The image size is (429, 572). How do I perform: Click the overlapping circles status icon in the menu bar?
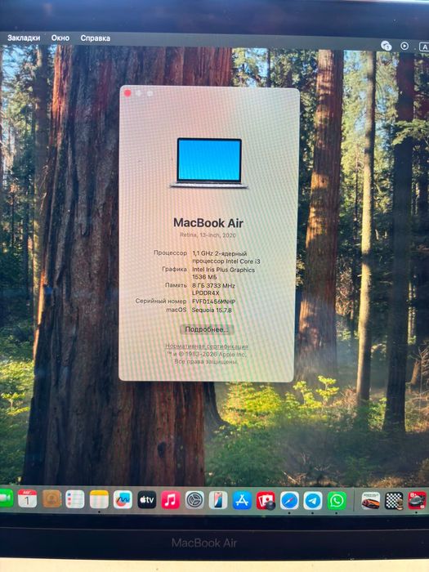(x=386, y=46)
